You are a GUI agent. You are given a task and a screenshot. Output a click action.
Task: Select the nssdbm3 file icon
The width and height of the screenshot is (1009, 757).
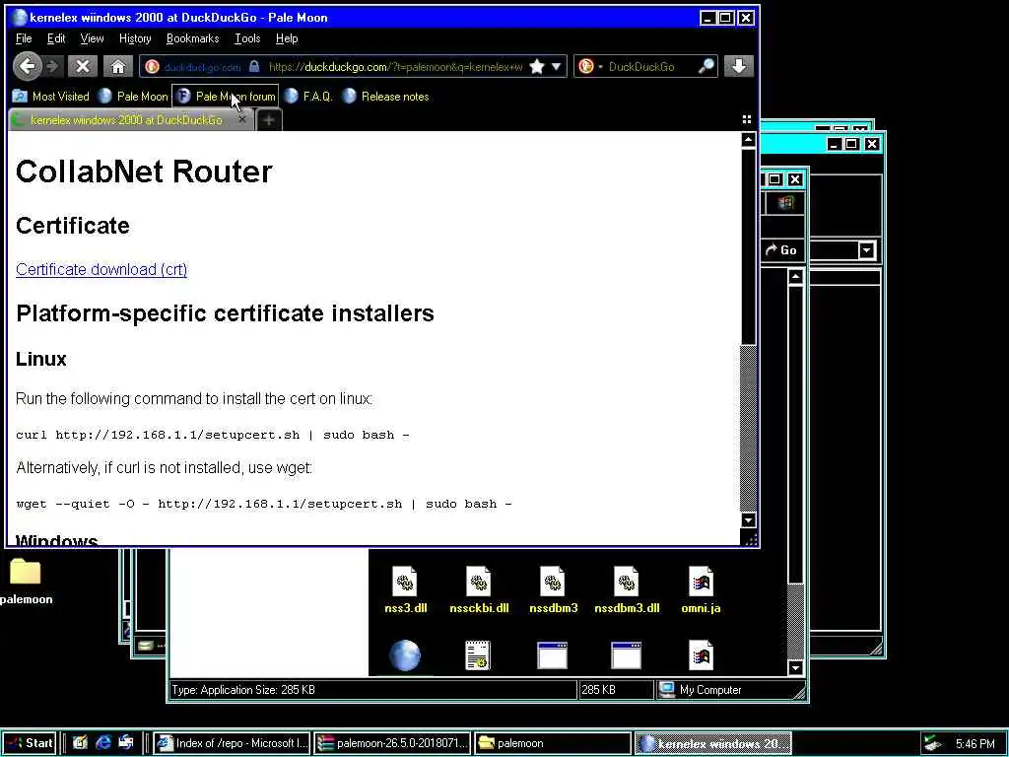pyautogui.click(x=553, y=591)
